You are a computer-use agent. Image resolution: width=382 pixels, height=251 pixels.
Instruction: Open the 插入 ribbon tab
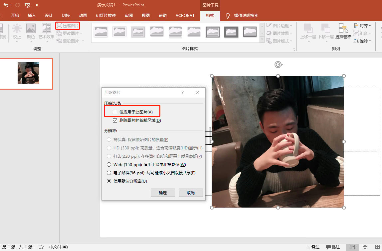click(x=32, y=16)
